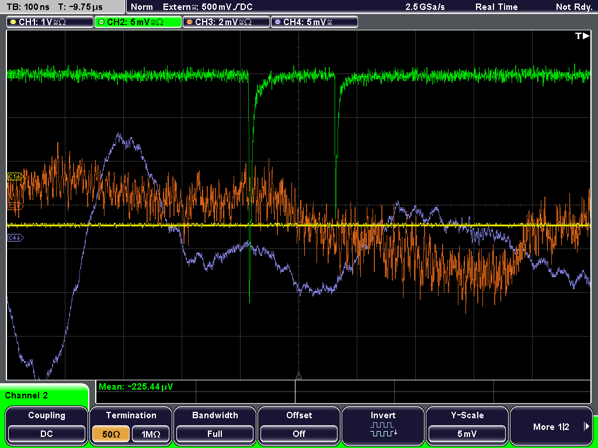Screen dimensions: 598x448
Task: Click the yellow dot in CH1 tab
Action: (x=13, y=22)
